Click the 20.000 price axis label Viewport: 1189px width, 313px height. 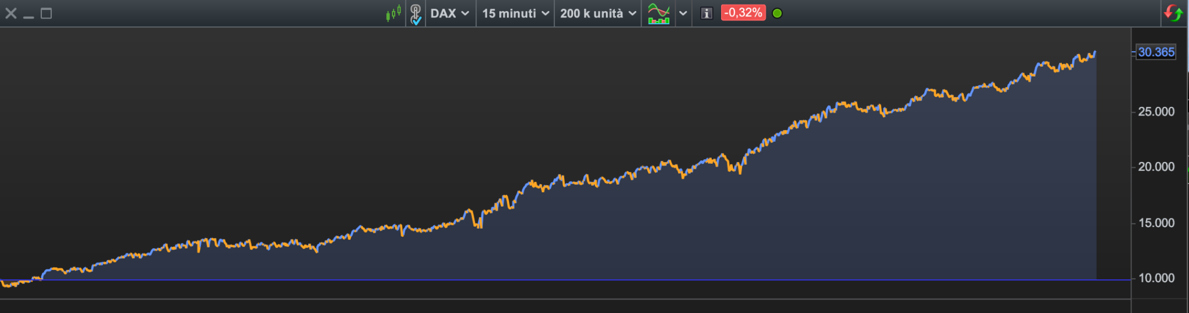click(x=1156, y=167)
